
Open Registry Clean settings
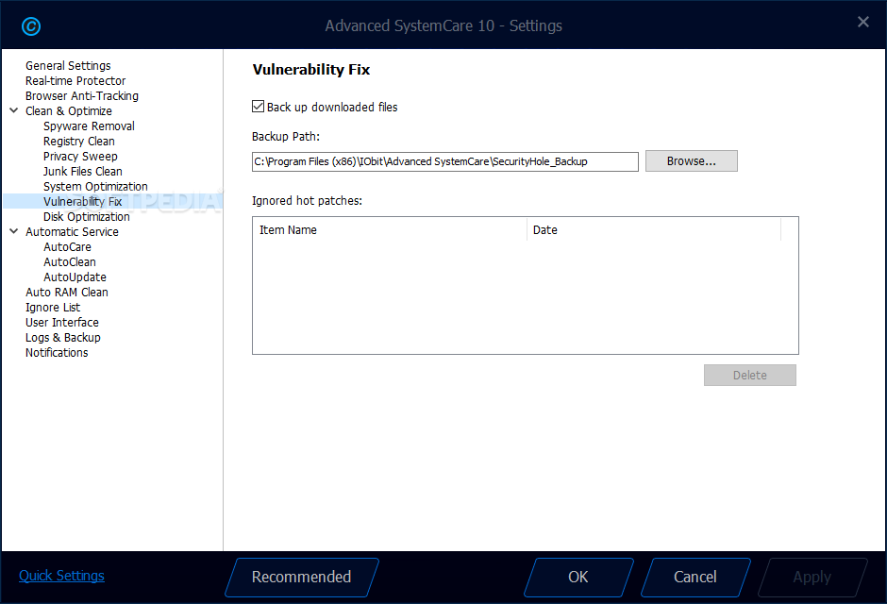coord(78,142)
